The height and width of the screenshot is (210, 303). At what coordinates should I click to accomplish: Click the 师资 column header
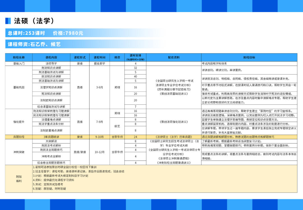pos(117,58)
